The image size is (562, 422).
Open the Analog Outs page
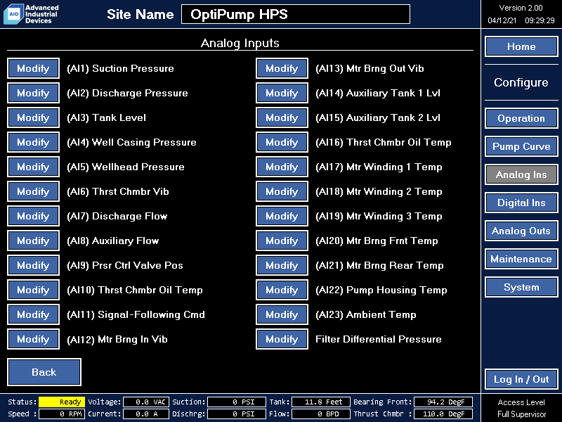point(521,231)
